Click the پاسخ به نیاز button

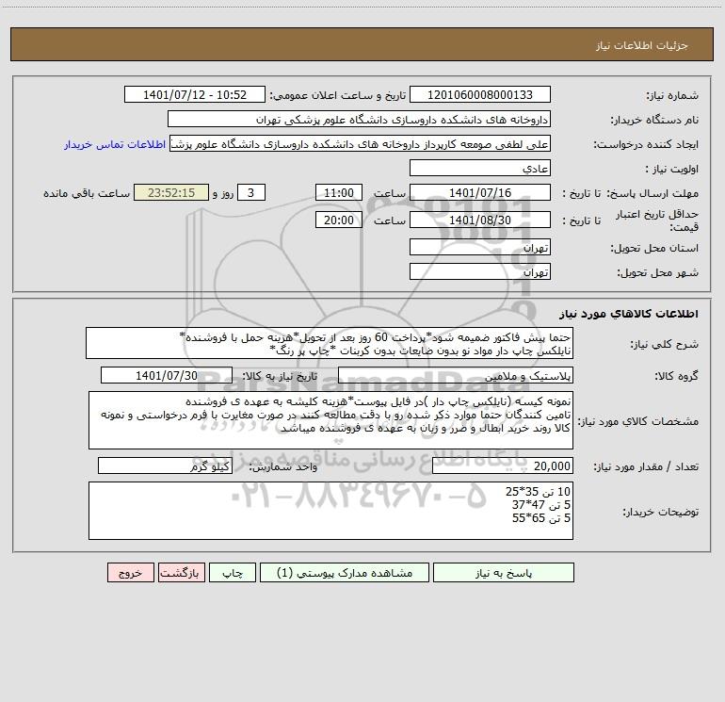(504, 573)
